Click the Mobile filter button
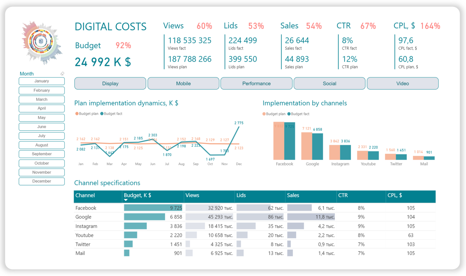This screenshot has width=466, height=276. [183, 83]
